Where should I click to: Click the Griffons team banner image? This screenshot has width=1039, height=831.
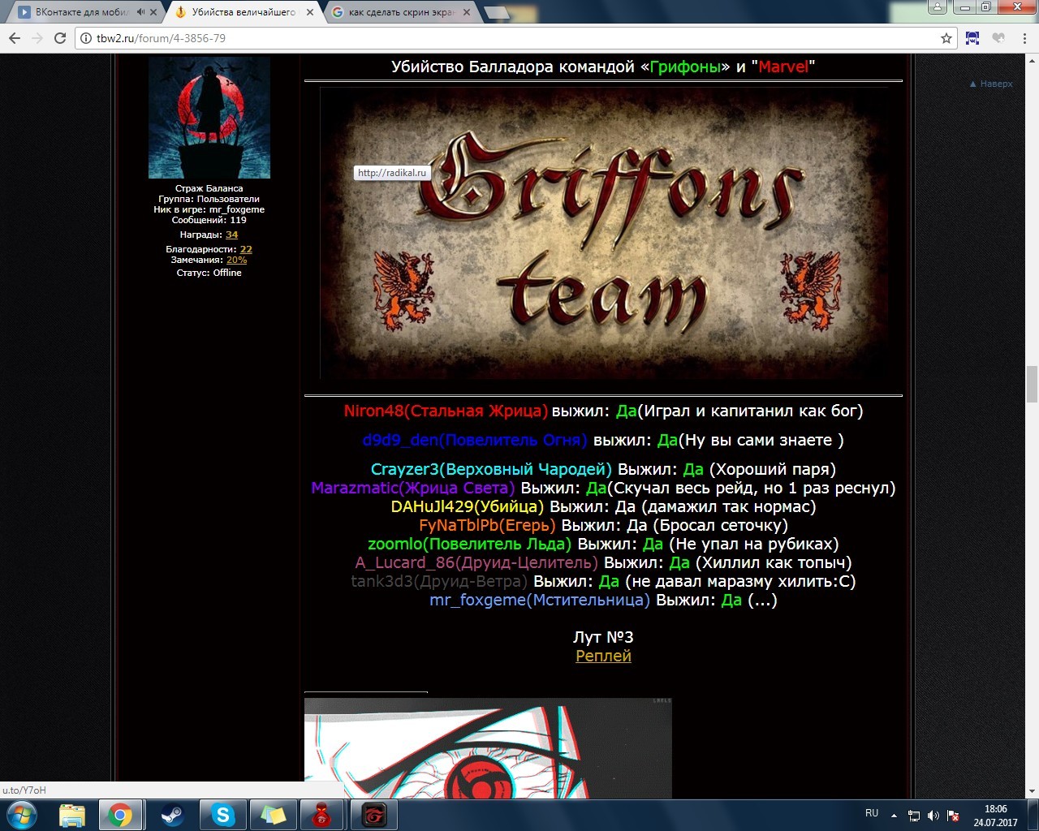click(x=603, y=234)
